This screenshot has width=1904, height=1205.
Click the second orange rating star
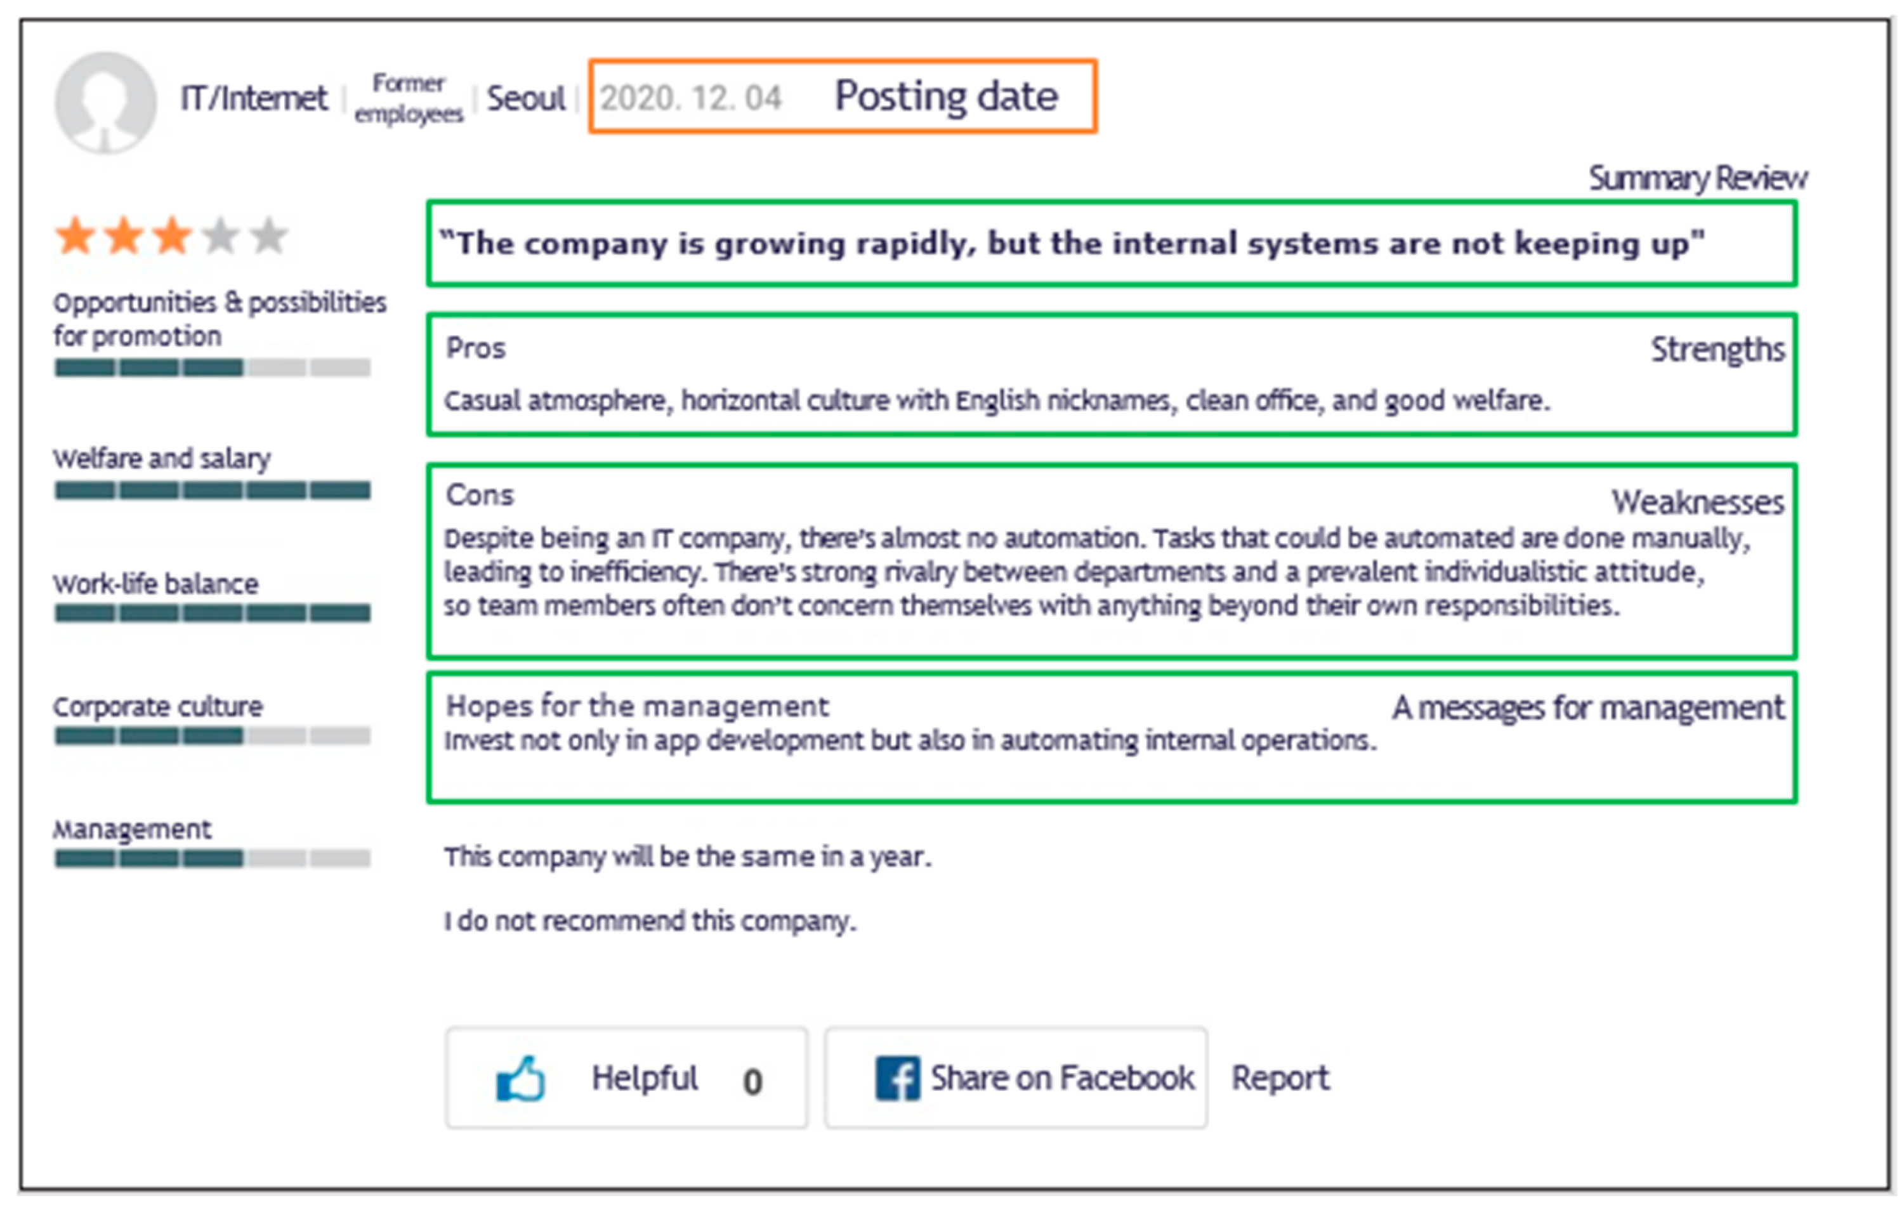pos(124,235)
